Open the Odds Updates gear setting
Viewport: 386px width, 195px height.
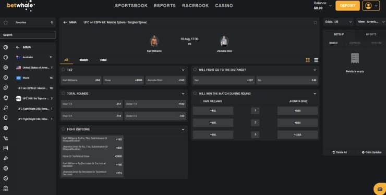pyautogui.click(x=363, y=152)
